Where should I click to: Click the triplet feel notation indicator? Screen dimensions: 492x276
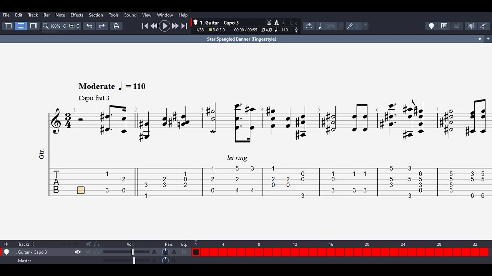point(266,30)
